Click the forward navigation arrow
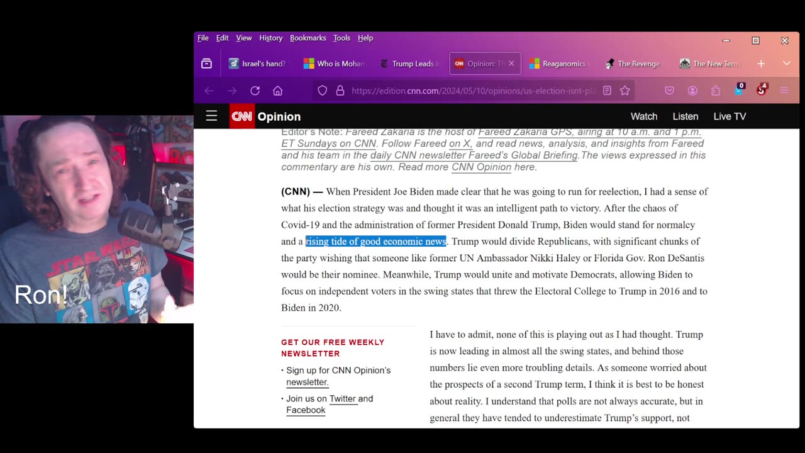805x453 pixels. (232, 91)
